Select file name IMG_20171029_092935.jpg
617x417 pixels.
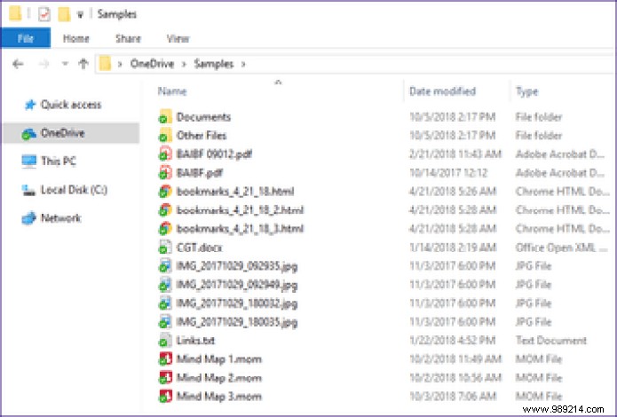[x=236, y=266]
